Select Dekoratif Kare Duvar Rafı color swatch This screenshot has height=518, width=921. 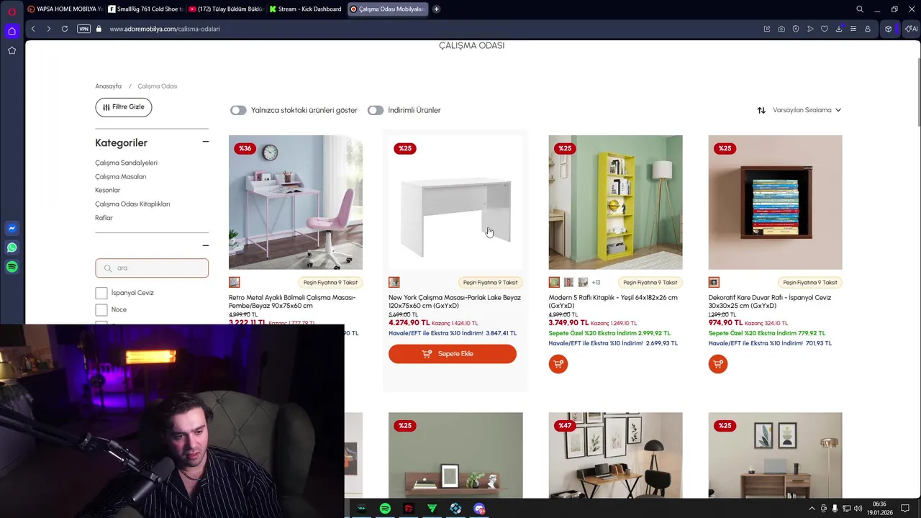click(714, 283)
